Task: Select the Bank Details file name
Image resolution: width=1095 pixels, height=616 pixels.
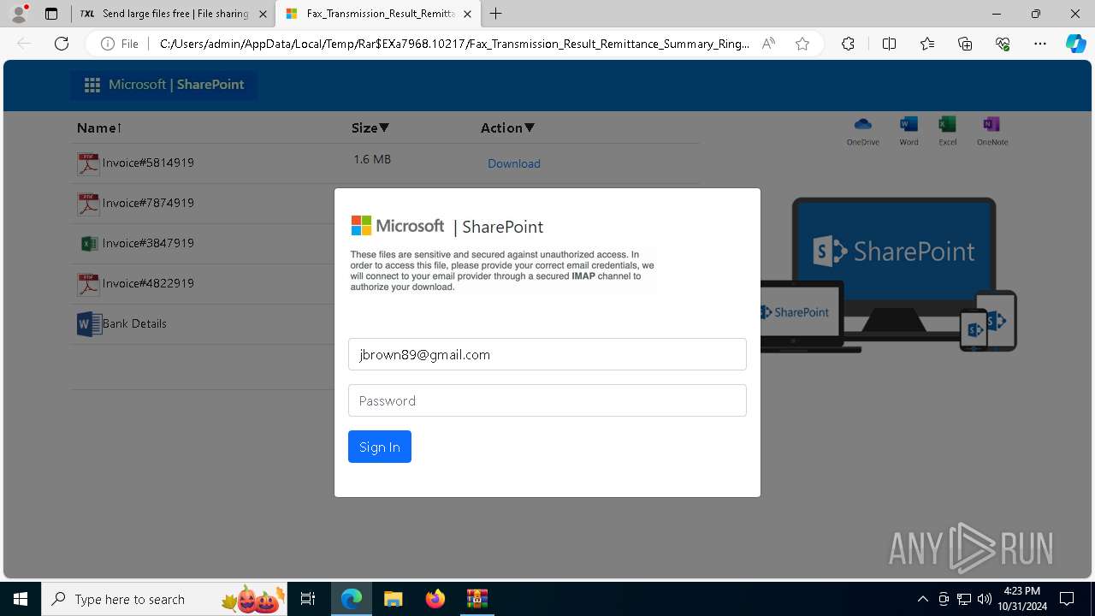Action: point(134,323)
